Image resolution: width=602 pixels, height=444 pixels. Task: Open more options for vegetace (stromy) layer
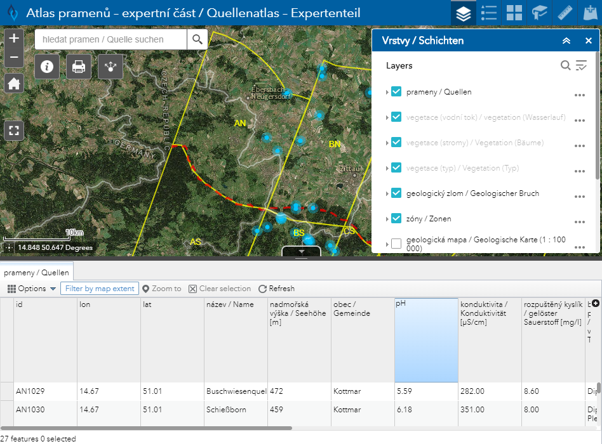(579, 146)
